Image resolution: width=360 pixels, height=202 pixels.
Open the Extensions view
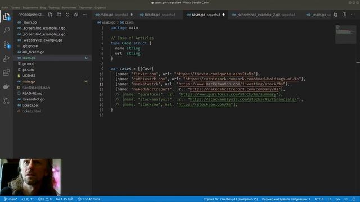point(6,72)
